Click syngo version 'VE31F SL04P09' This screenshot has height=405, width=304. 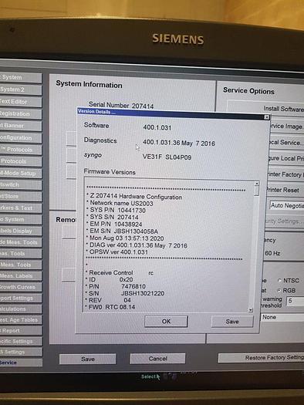tap(167, 157)
